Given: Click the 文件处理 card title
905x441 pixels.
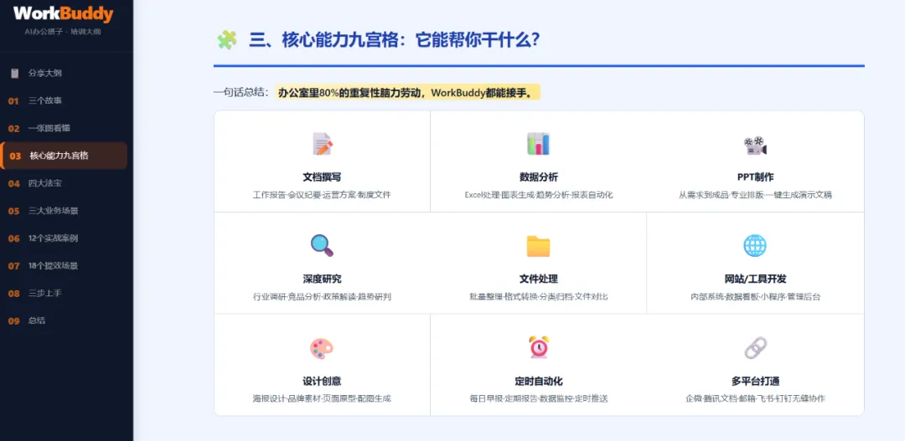Looking at the screenshot, I should (539, 279).
